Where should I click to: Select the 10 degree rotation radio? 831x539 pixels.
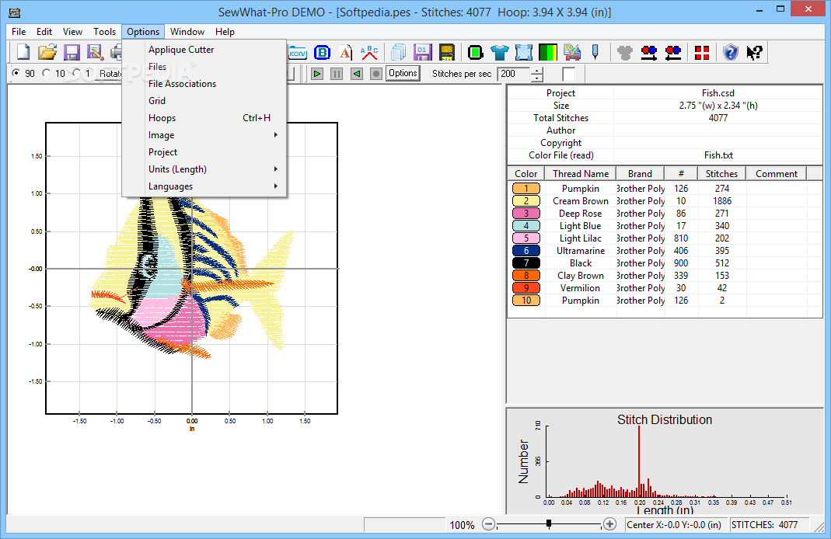pyautogui.click(x=46, y=73)
